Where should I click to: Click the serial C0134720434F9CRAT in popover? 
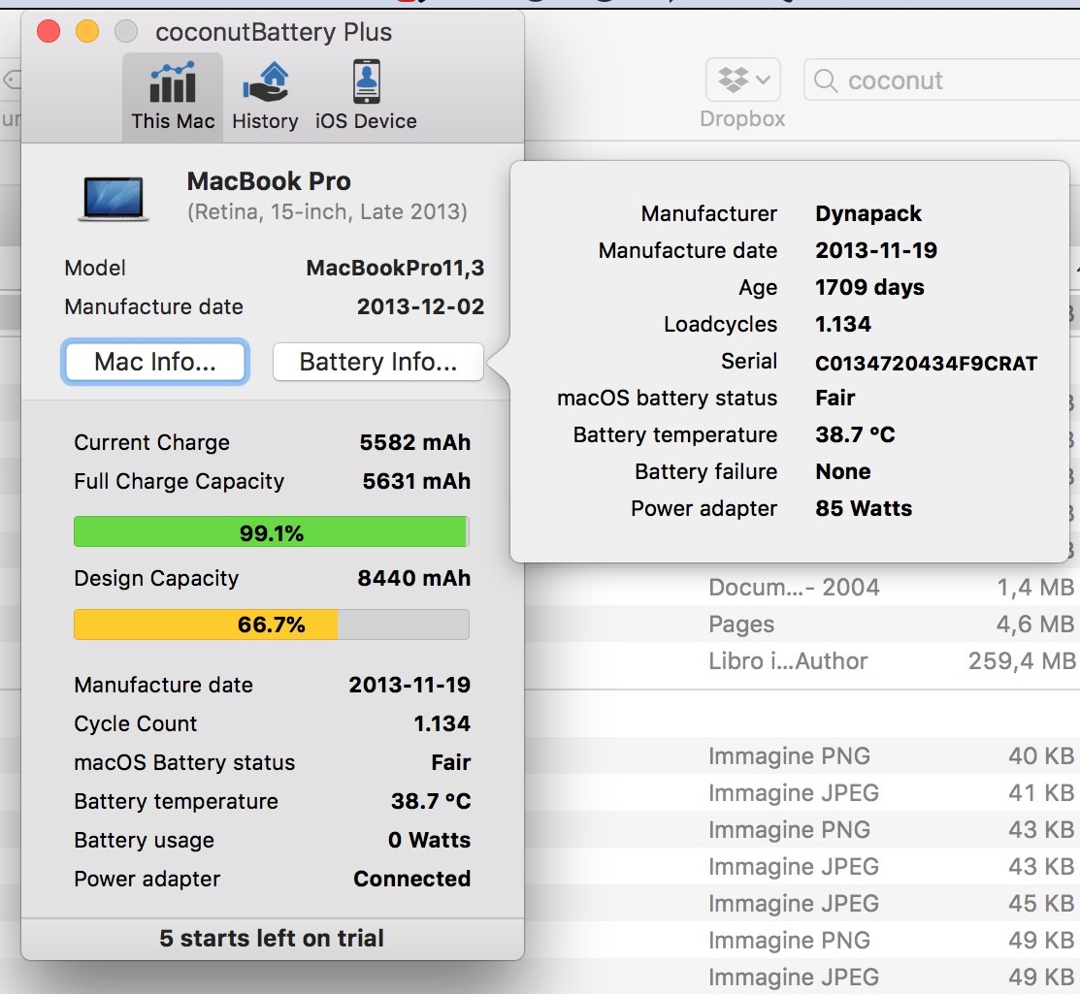[x=926, y=363]
